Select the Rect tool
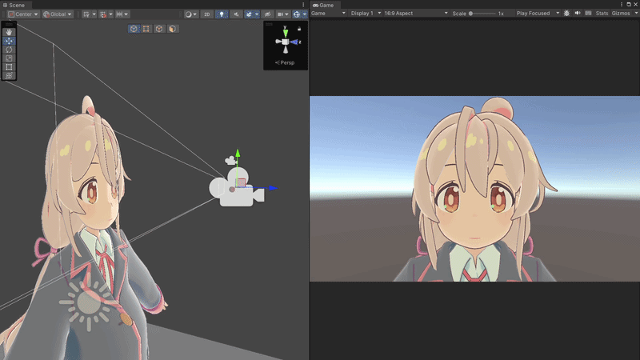The height and width of the screenshot is (360, 640). [9, 67]
